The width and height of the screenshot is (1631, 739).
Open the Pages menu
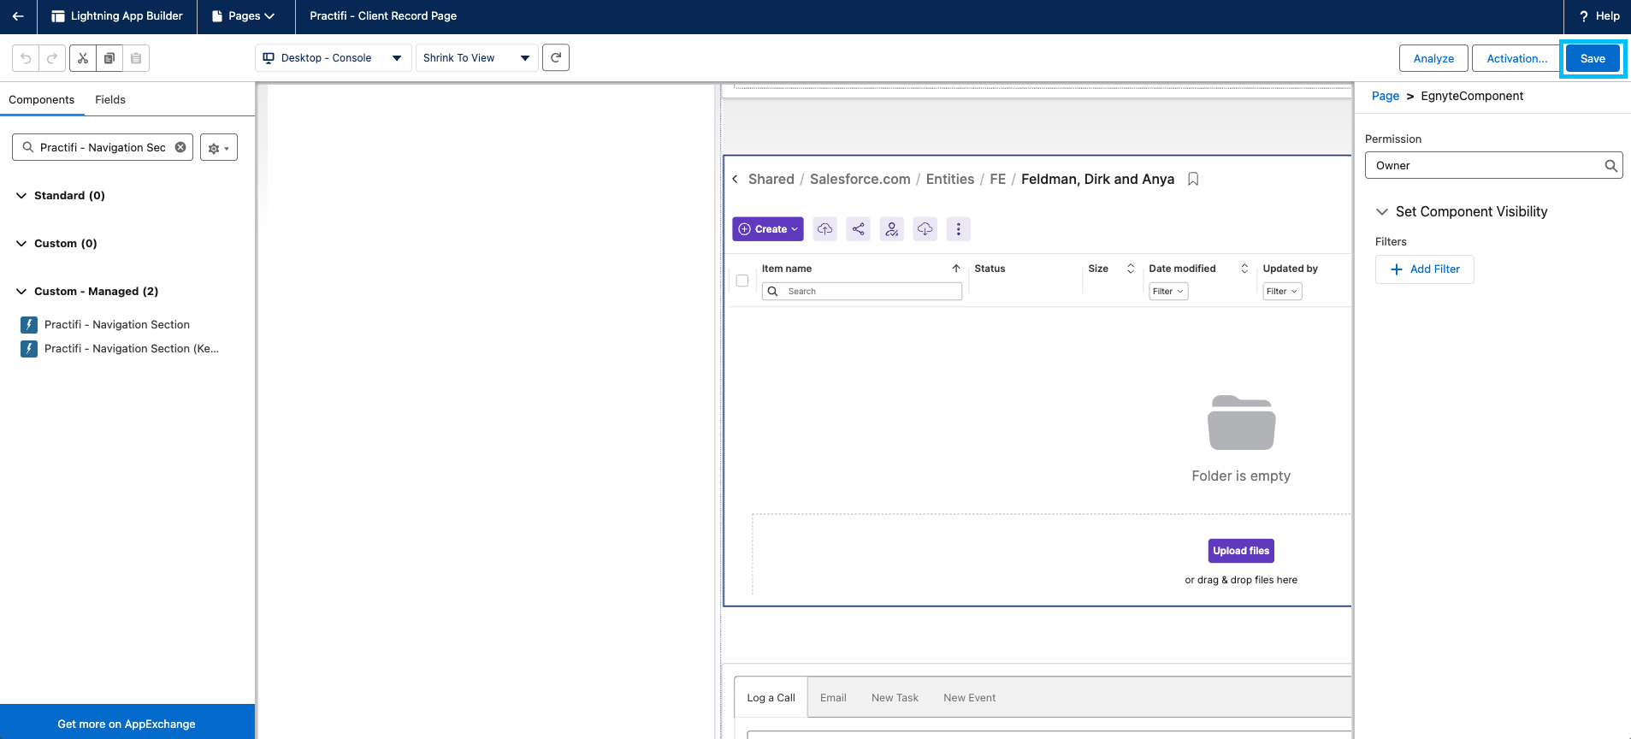click(x=245, y=16)
